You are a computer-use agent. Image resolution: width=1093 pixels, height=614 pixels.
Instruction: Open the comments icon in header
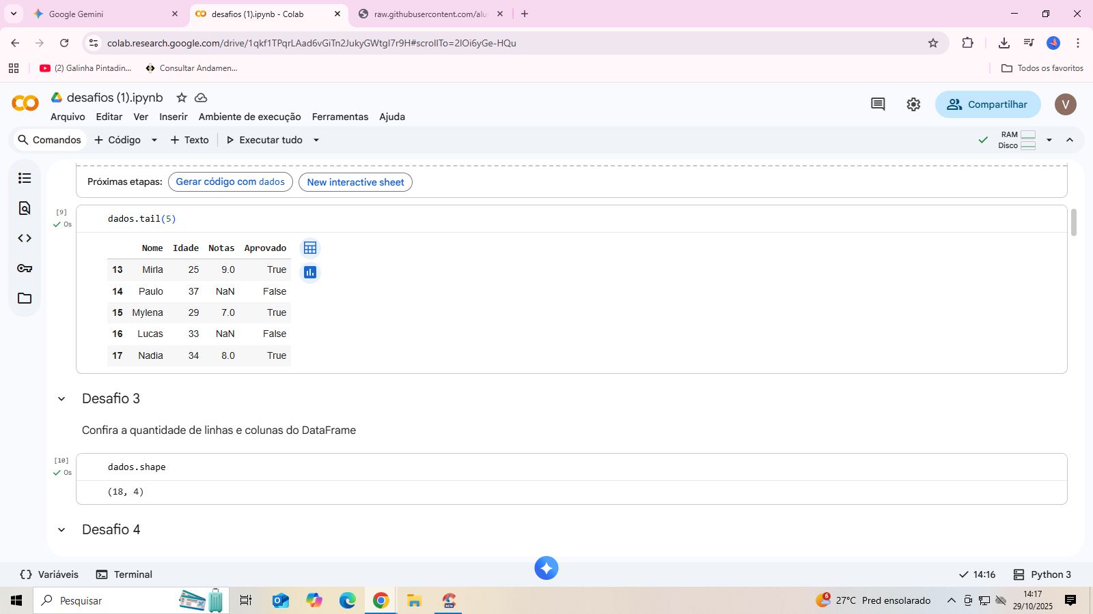coord(878,104)
